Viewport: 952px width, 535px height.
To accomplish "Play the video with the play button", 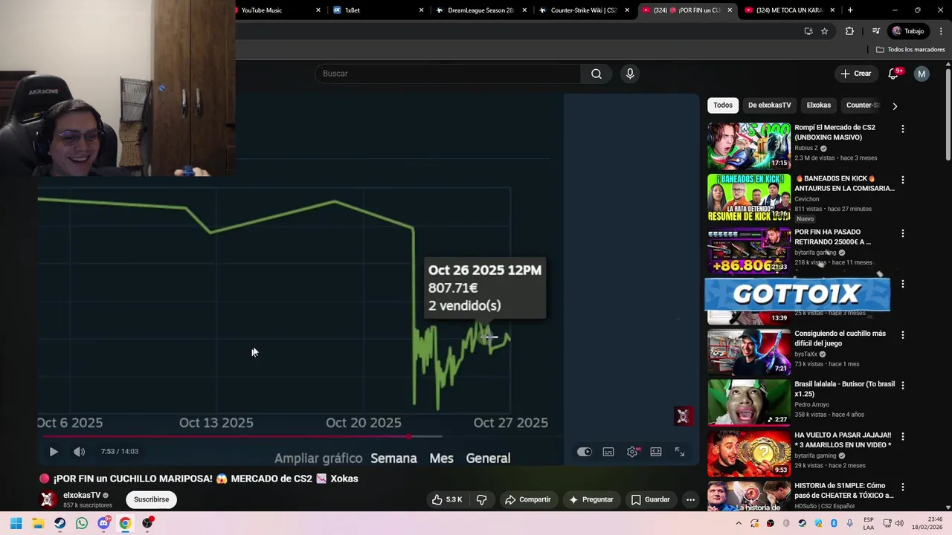I will pos(54,452).
